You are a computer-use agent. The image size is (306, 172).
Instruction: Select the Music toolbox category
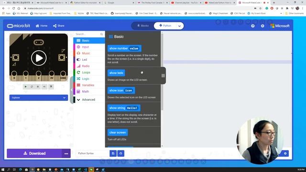point(89,53)
